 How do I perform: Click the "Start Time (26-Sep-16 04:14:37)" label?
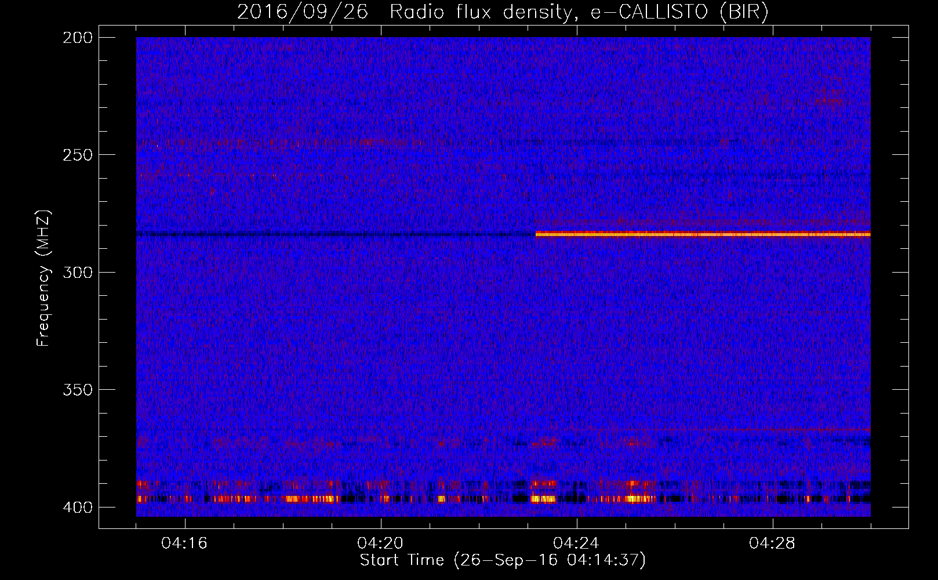503,560
